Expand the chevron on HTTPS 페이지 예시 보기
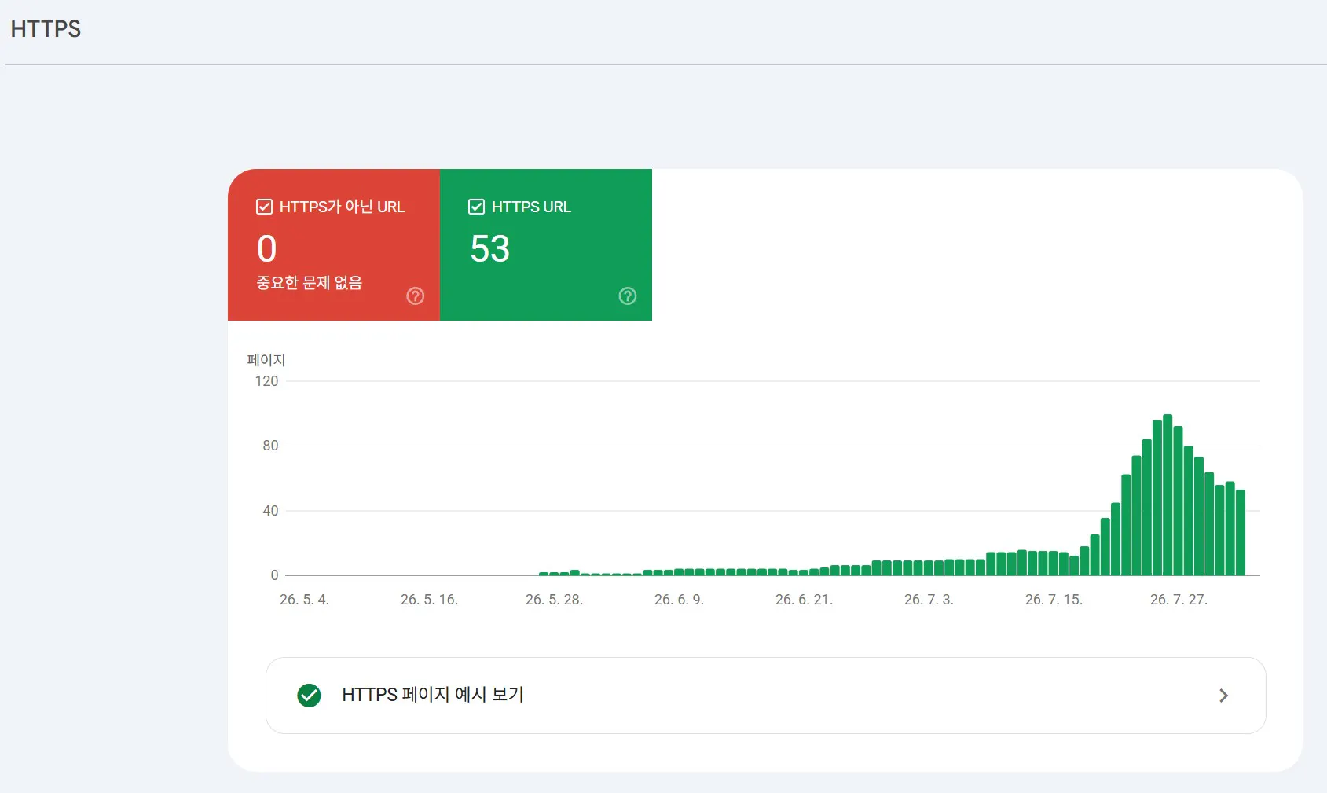Screen dimensions: 1327x793 [x=1223, y=696]
